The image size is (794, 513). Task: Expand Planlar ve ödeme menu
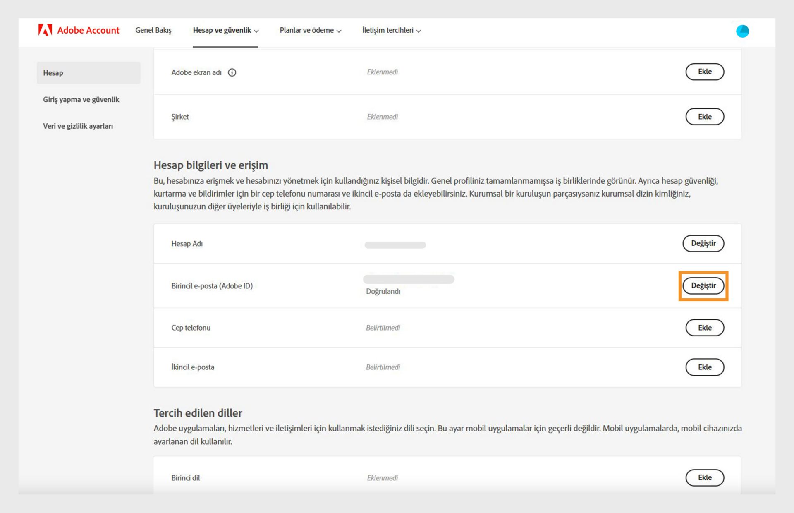[310, 30]
